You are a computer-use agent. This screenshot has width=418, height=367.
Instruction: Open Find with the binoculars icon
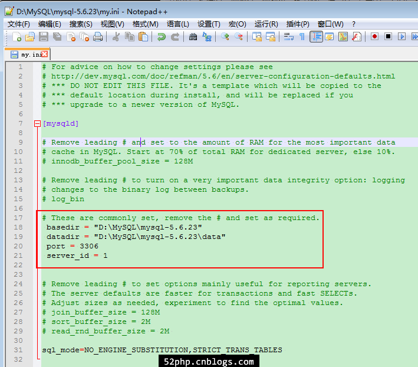(x=193, y=37)
